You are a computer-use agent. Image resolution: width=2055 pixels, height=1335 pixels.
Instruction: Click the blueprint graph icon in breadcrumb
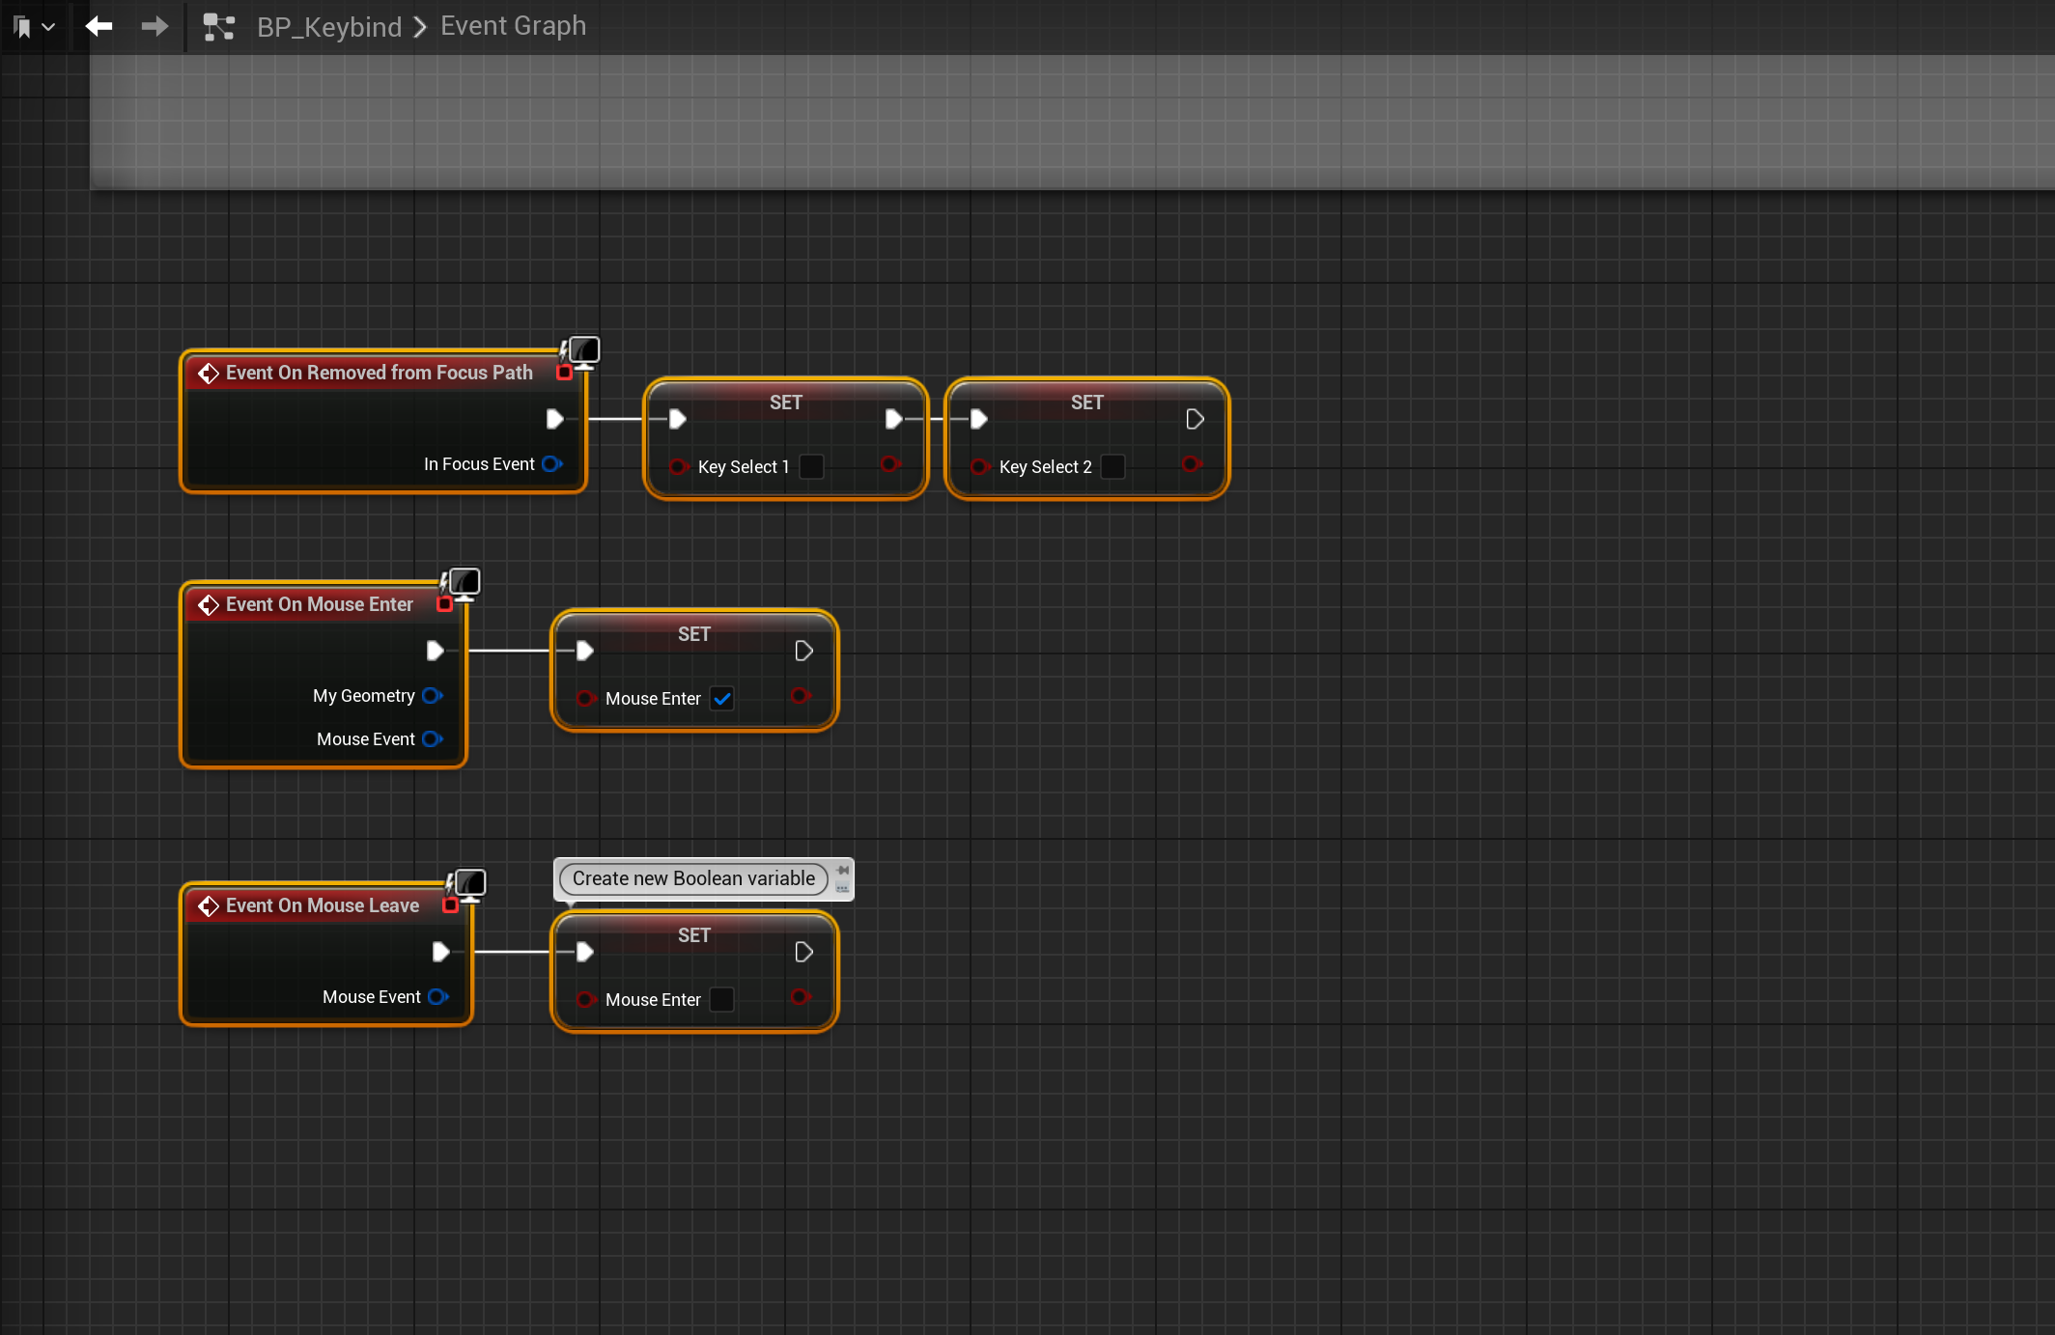219,27
